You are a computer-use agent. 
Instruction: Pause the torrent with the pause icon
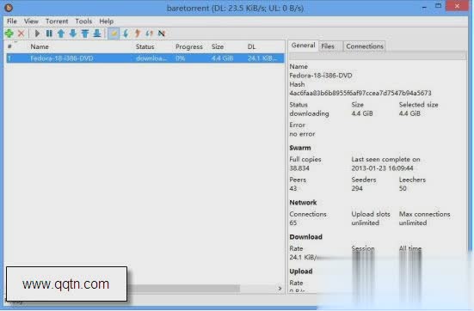[49, 34]
